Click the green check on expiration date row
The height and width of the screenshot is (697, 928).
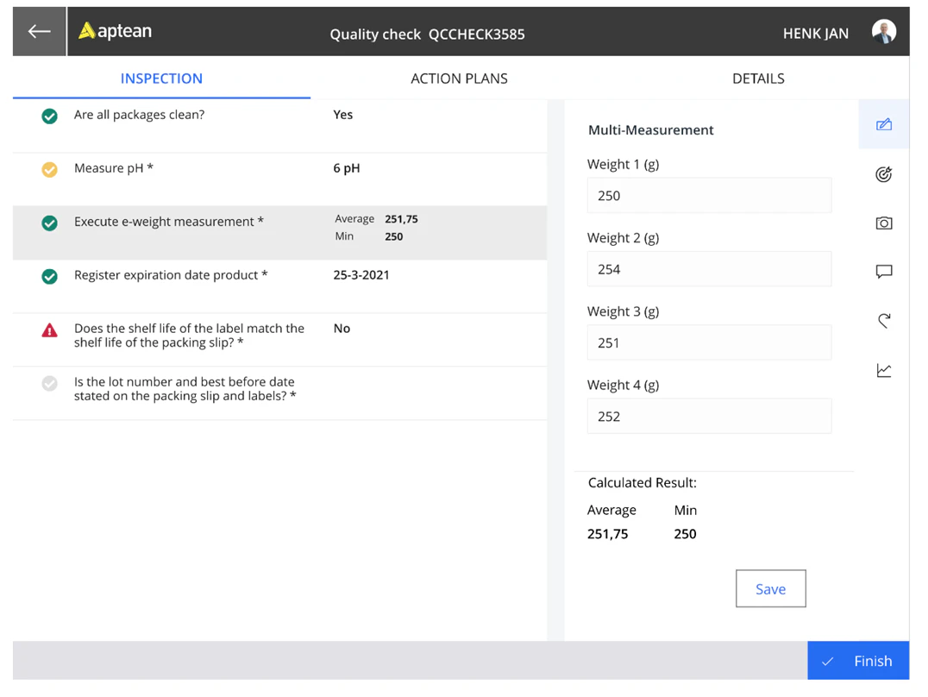49,276
